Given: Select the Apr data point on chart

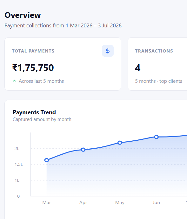Looking at the screenshot, I should [83, 150].
